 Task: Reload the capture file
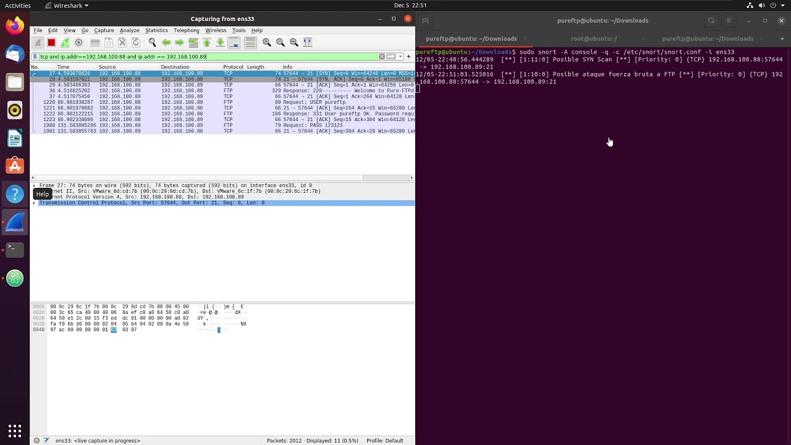coord(135,42)
